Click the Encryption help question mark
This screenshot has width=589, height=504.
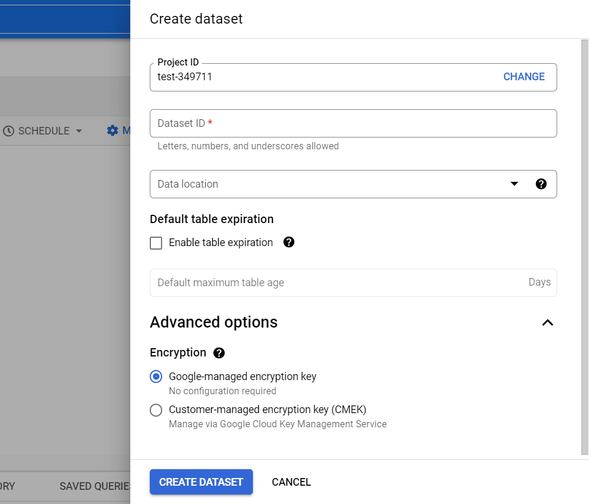tap(219, 353)
